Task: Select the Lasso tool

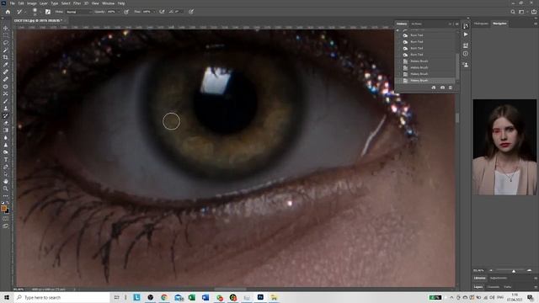Action: (x=6, y=43)
